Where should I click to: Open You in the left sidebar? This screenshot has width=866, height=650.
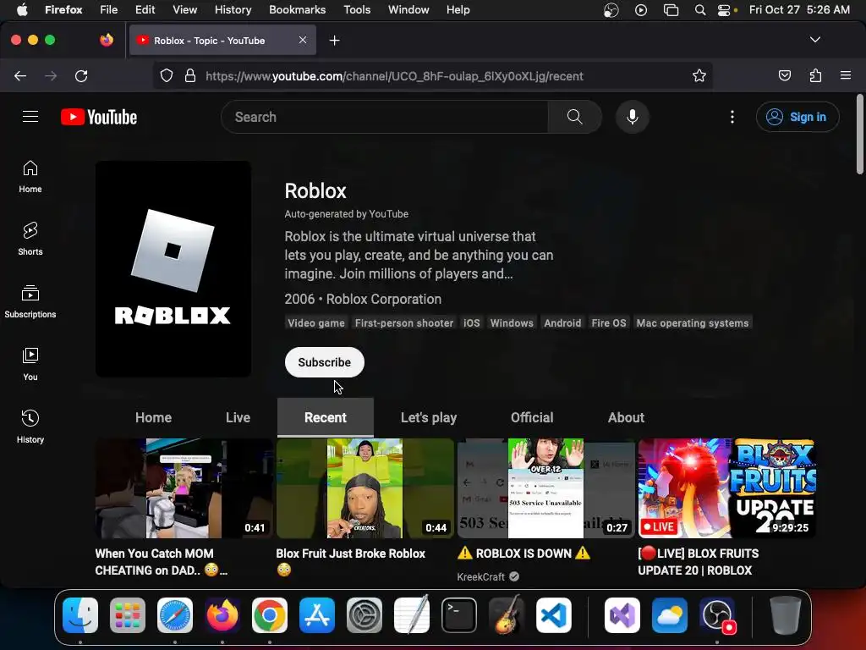pos(30,364)
